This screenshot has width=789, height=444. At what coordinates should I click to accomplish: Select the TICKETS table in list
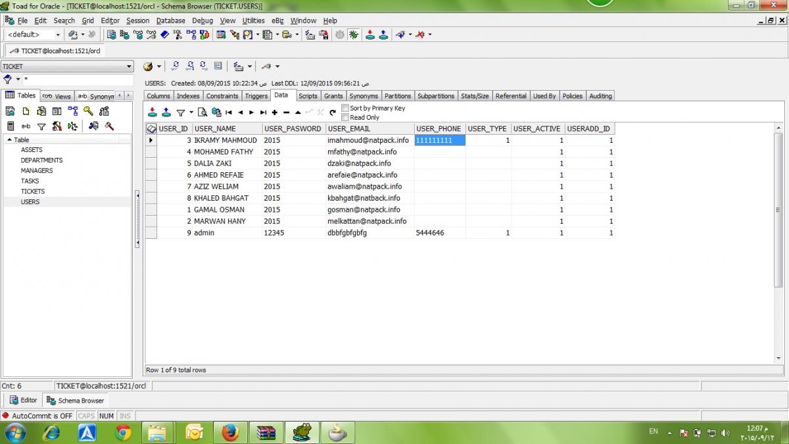(x=33, y=191)
